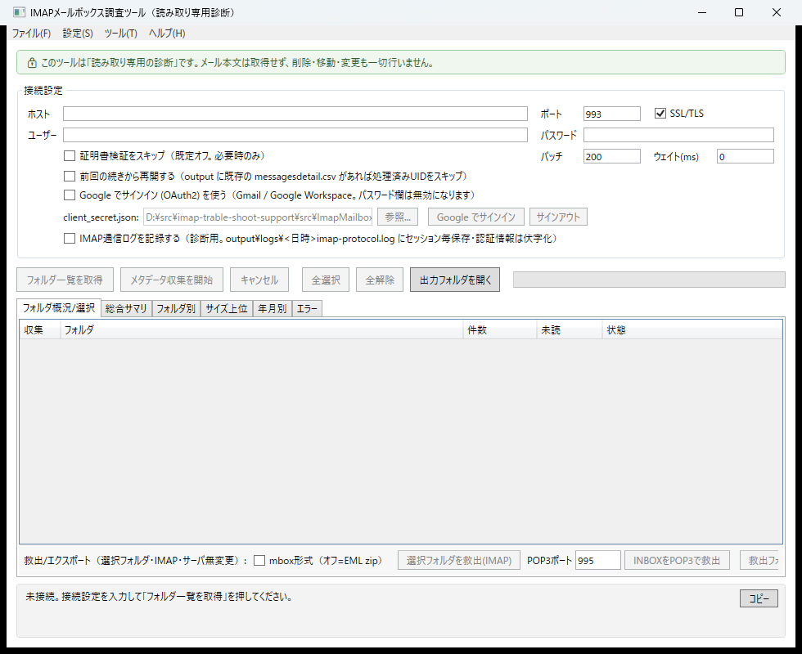
Task: Enable 証明書検証をスキップ checkbox
Action: 70,156
